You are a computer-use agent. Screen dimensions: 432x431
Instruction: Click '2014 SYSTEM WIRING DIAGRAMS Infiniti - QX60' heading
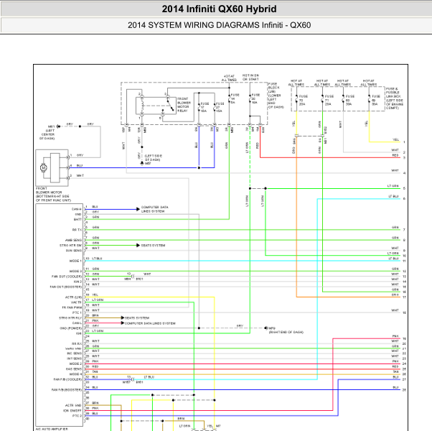click(219, 25)
